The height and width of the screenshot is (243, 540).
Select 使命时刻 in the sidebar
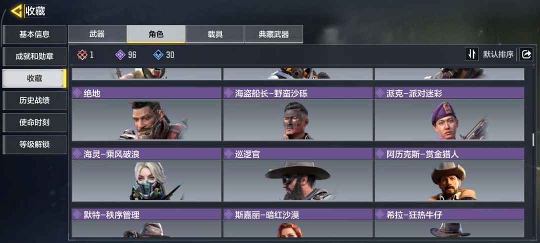34,122
